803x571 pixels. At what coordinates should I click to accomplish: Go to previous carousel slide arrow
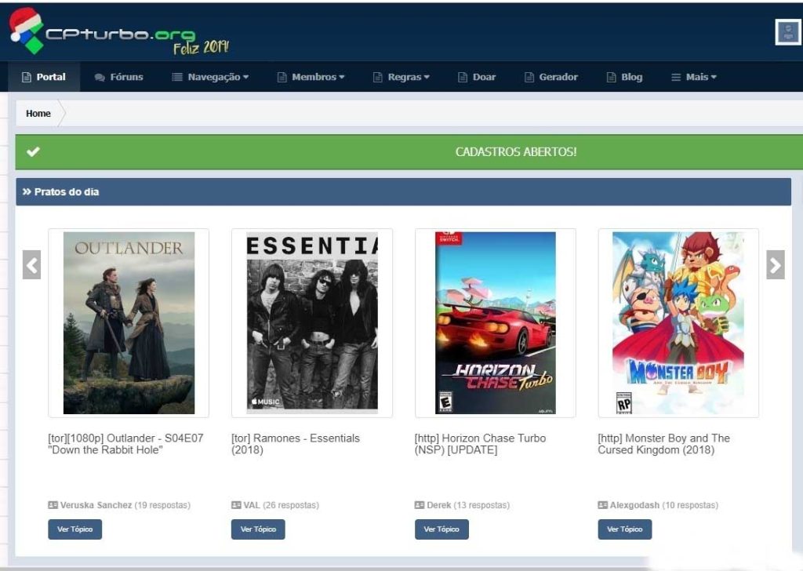click(31, 265)
